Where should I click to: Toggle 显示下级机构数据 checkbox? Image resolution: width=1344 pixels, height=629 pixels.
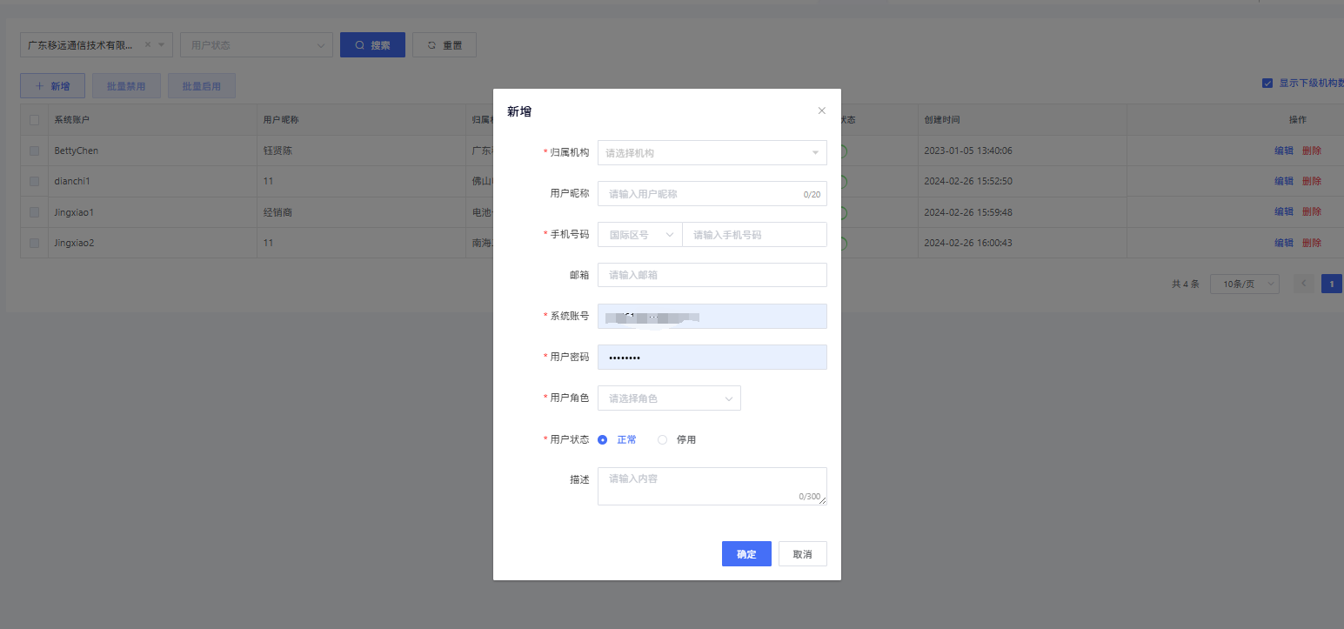coord(1267,84)
